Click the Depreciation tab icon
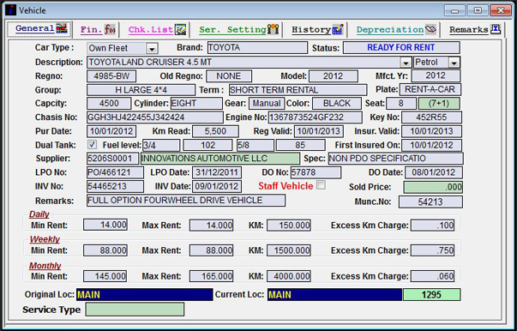Image resolution: width=517 pixels, height=331 pixels. click(x=430, y=29)
